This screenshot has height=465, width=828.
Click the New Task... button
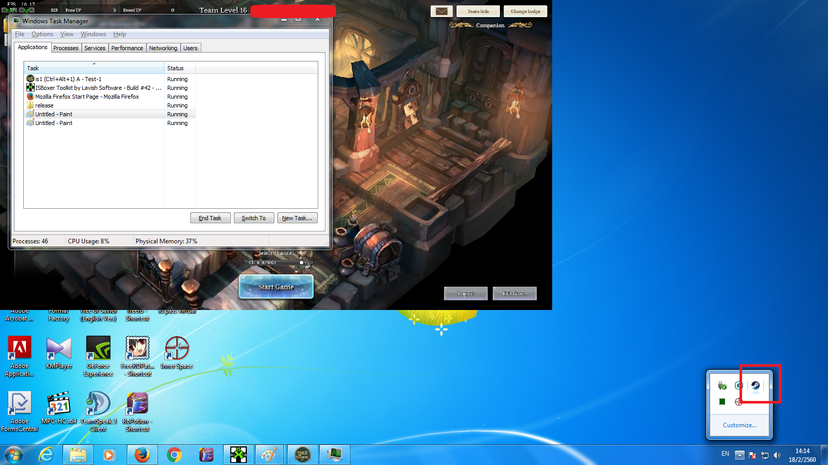tap(297, 218)
